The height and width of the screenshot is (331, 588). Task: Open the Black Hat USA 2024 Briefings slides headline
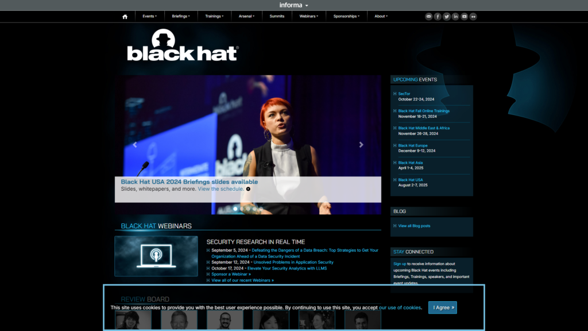(189, 182)
